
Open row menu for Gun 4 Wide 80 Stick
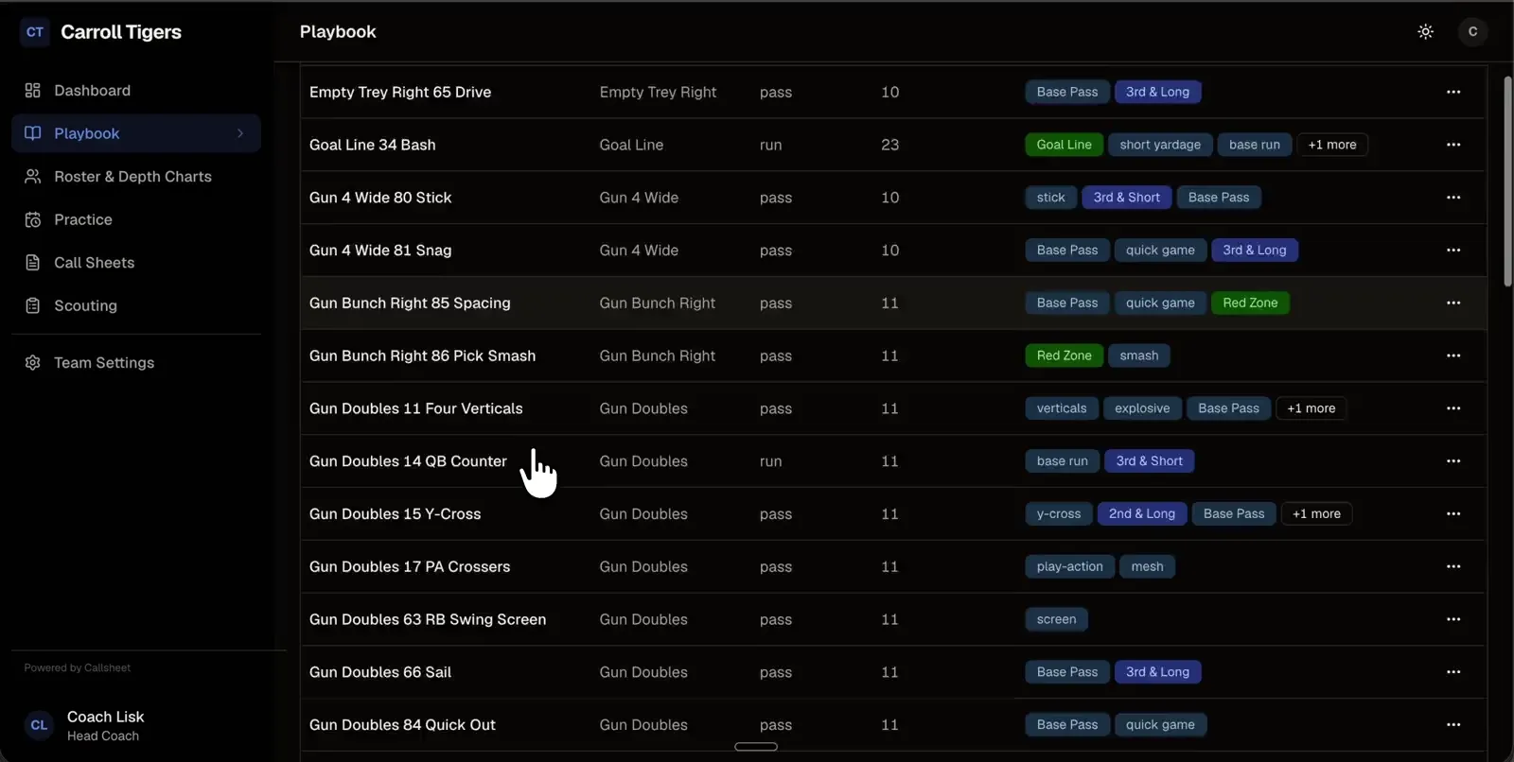1453,198
